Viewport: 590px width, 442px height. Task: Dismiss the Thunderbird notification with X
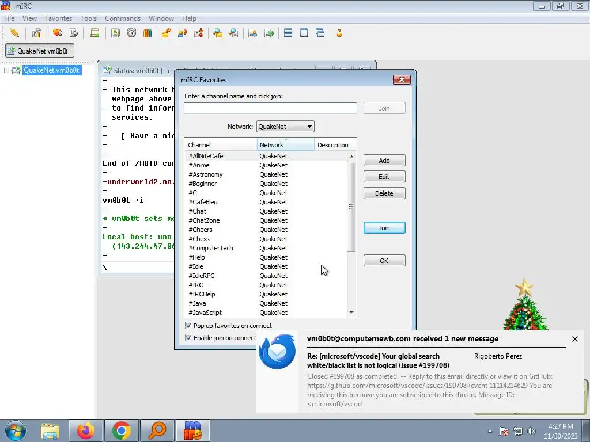point(575,339)
